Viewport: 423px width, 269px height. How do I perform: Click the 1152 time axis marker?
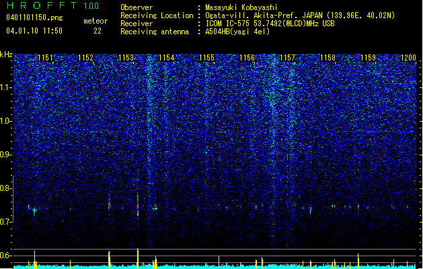[85, 58]
